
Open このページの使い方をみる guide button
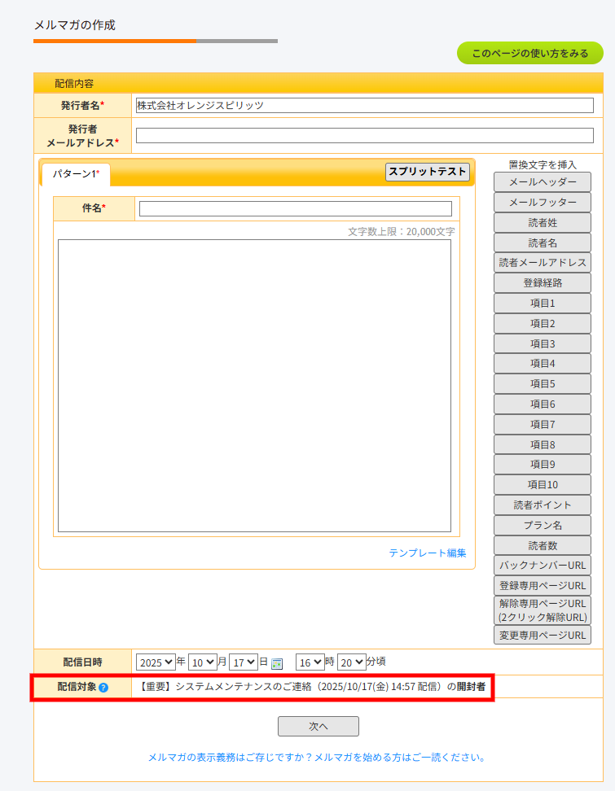pos(530,53)
